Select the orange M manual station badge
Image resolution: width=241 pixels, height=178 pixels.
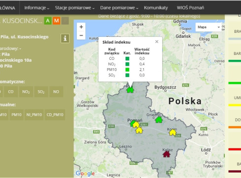click(x=56, y=21)
